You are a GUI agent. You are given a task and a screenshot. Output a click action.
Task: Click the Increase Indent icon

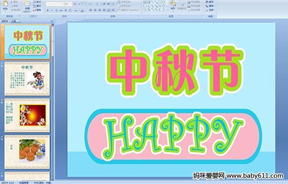pos(108,4)
